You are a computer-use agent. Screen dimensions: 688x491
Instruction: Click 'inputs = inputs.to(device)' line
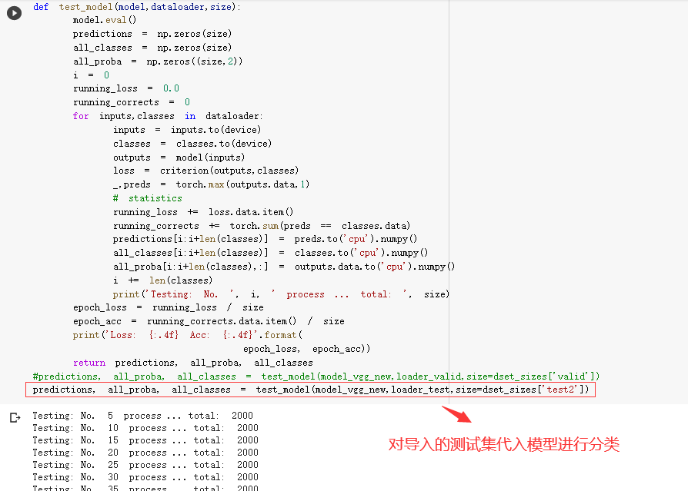[187, 130]
